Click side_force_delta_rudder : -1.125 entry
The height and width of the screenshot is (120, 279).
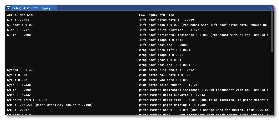tap(169, 85)
